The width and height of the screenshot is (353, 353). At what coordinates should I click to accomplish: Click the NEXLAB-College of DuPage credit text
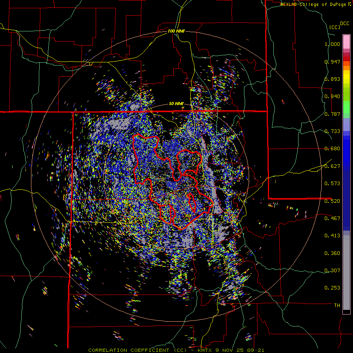(313, 4)
